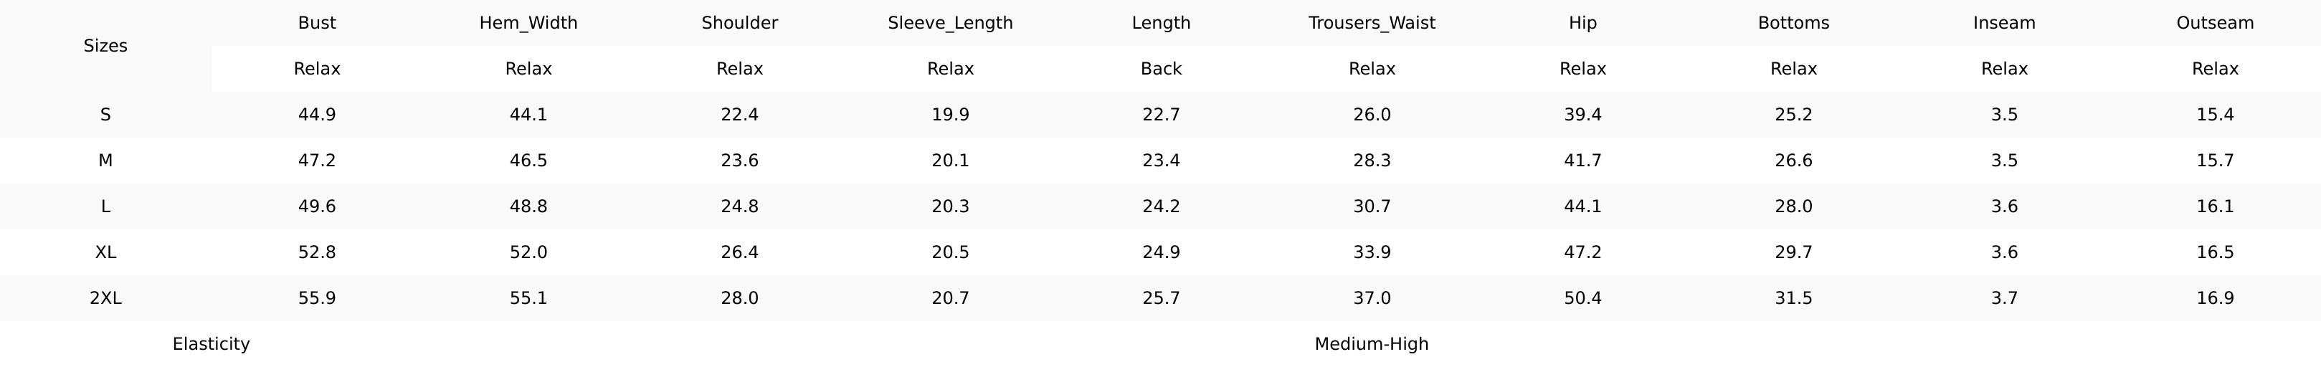Select the Medium-High elasticity value
Viewport: 2321px width, 367px height.
point(1372,343)
